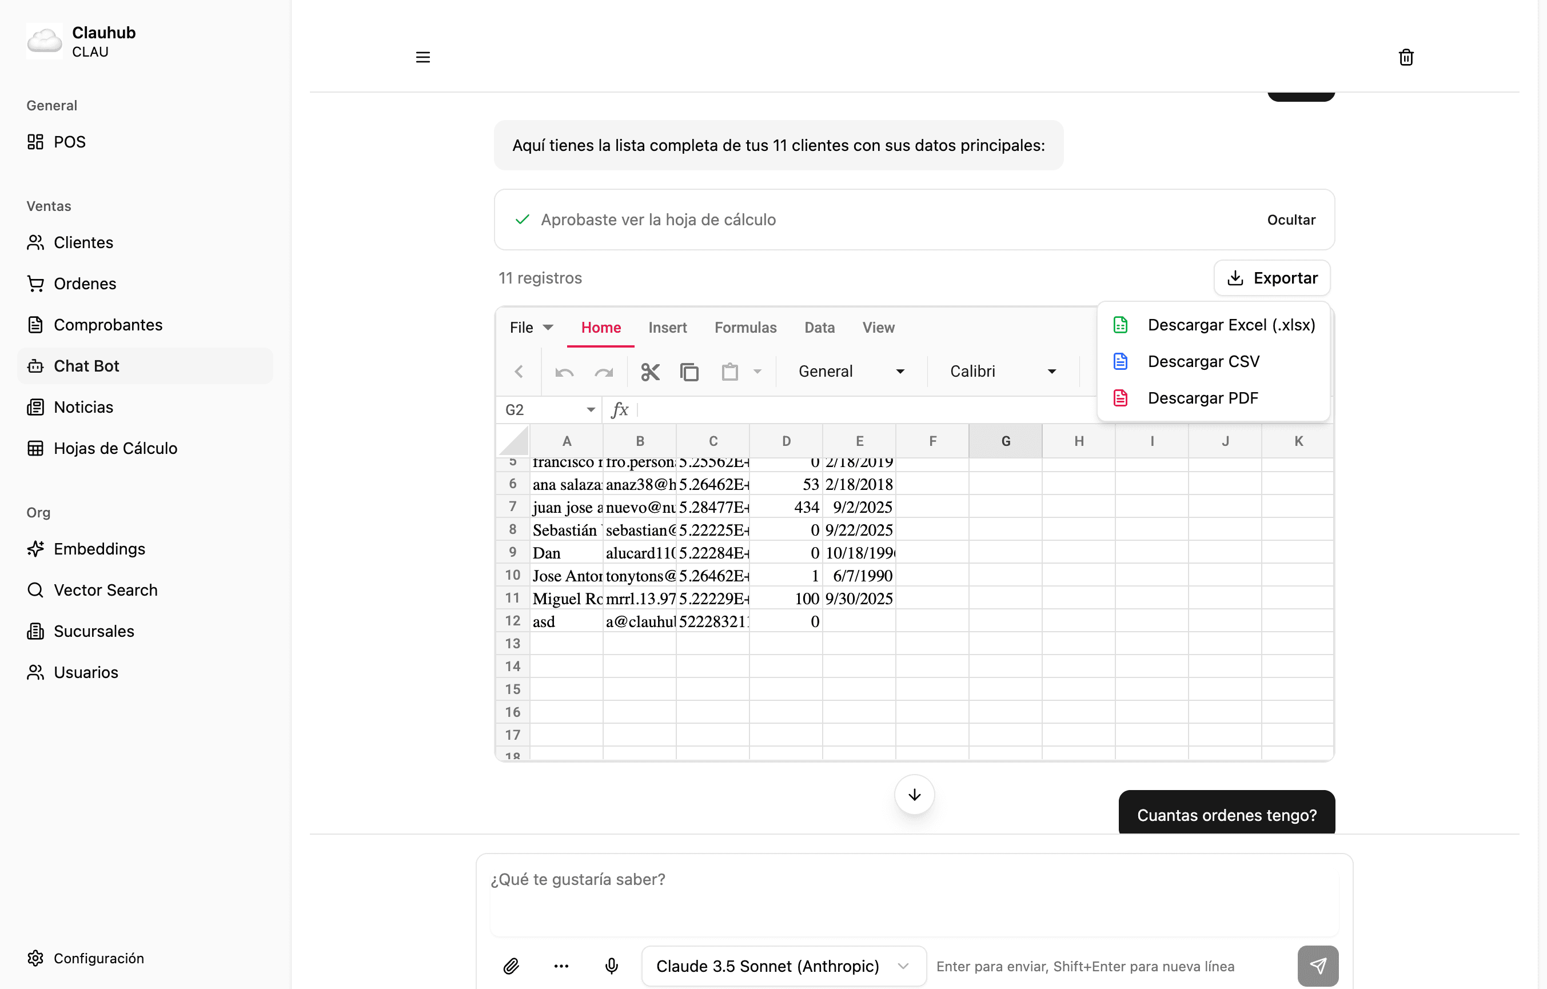Open Hojas de Cálculo in sidebar
This screenshot has height=989, width=1547.
click(115, 448)
